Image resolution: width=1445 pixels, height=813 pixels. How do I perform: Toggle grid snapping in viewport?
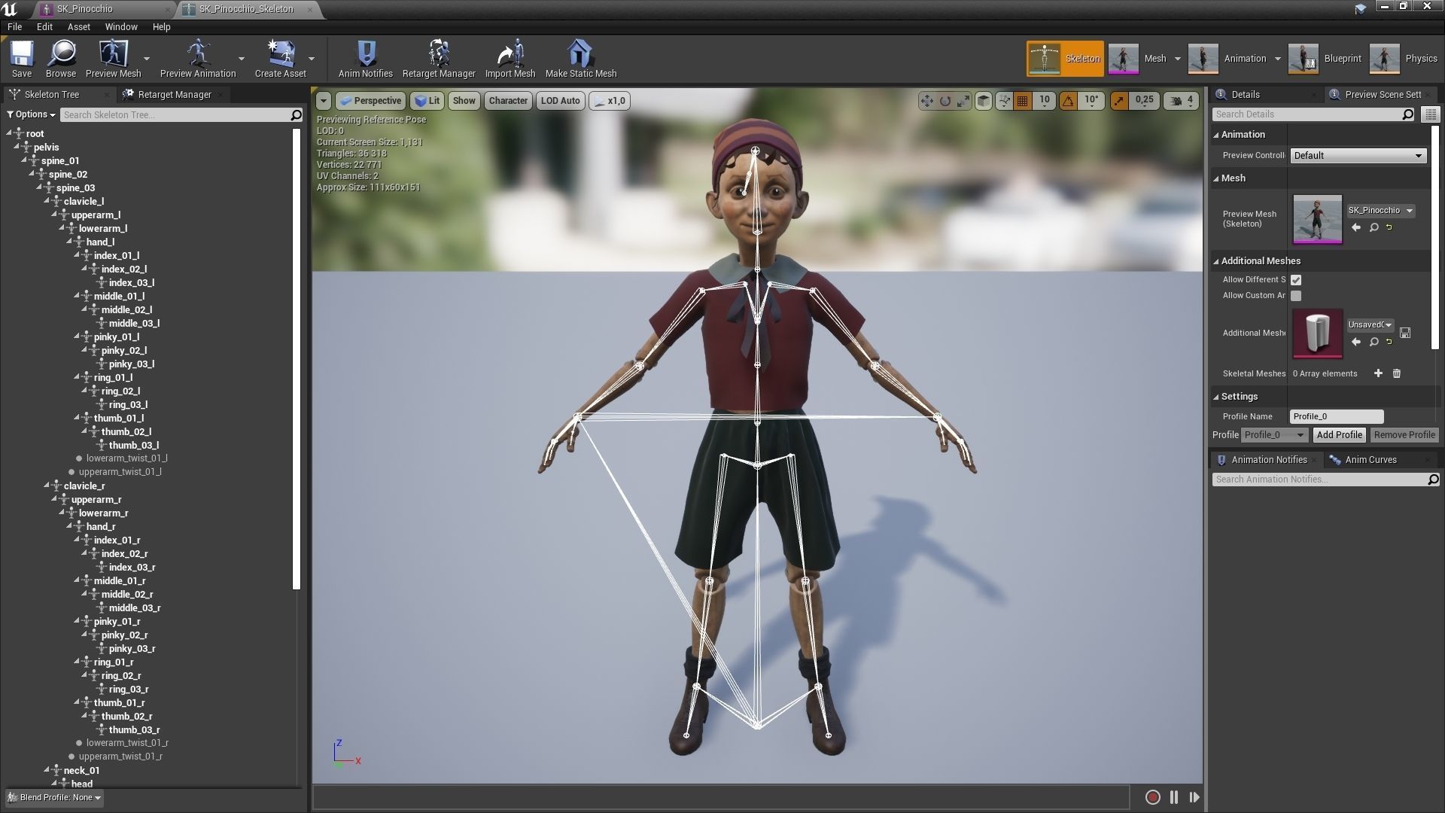1022,101
